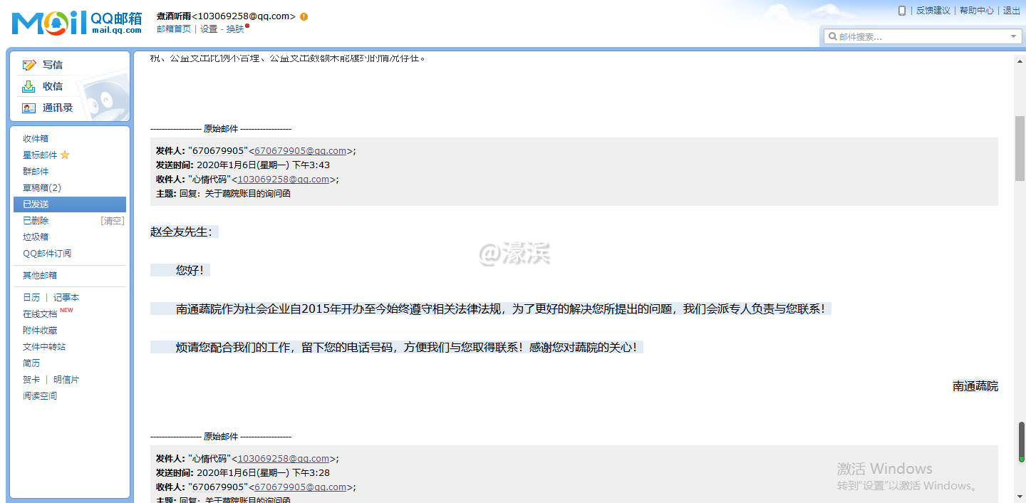The width and height of the screenshot is (1026, 503).
Task: Select the 写信 compose pencil icon
Action: coord(28,64)
